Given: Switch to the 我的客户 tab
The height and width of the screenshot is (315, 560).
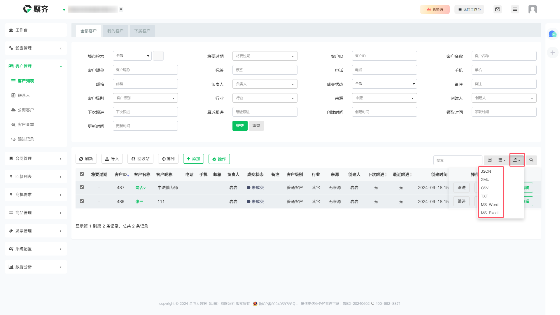Looking at the screenshot, I should coord(116,31).
